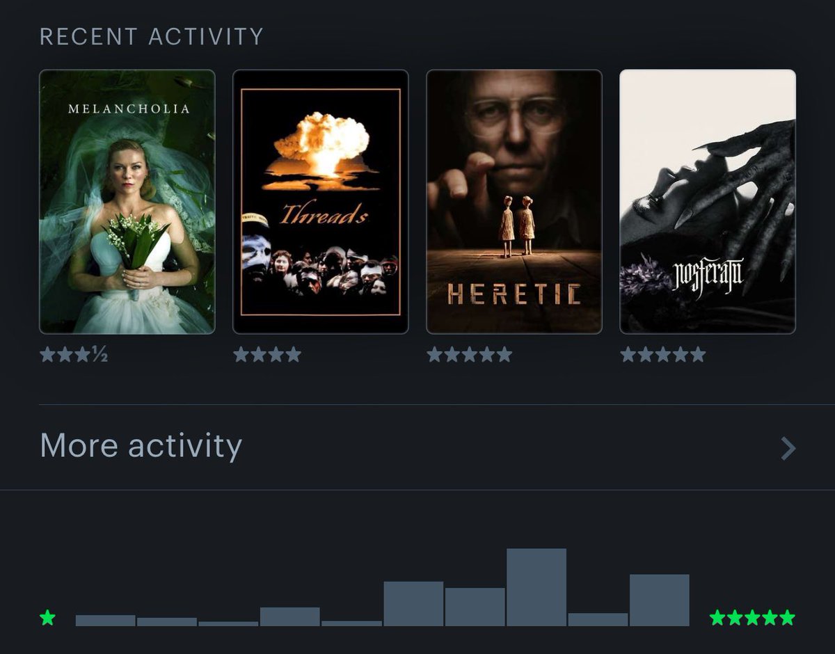
Task: Select the short four-and-a-half-star histogram bar
Action: tap(598, 620)
